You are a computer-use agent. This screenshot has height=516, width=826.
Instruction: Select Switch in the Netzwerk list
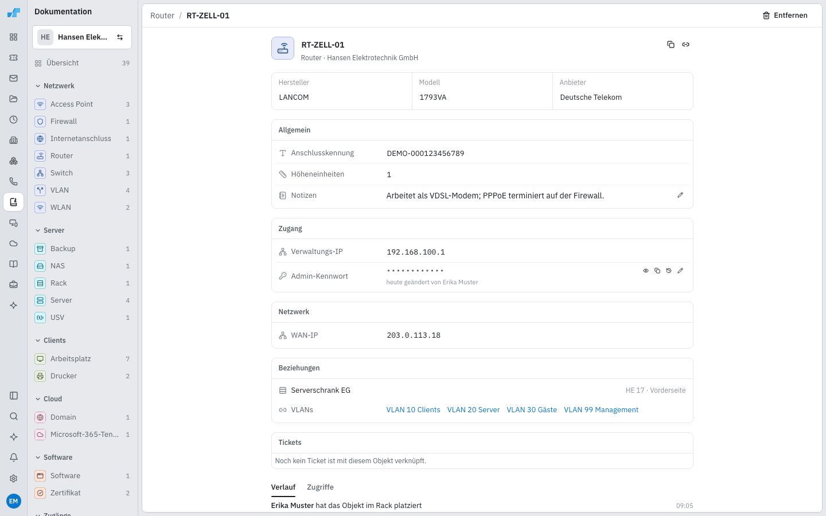pos(82,173)
